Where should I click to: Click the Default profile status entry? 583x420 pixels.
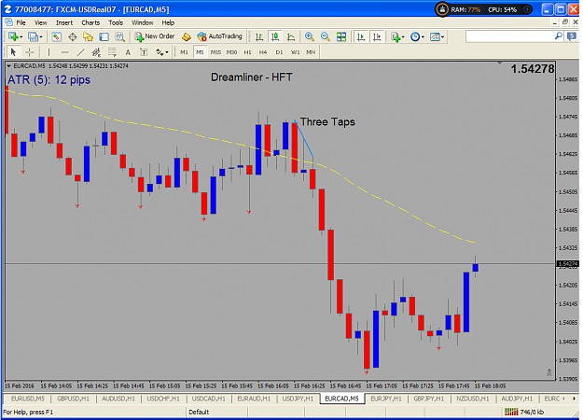point(199,412)
